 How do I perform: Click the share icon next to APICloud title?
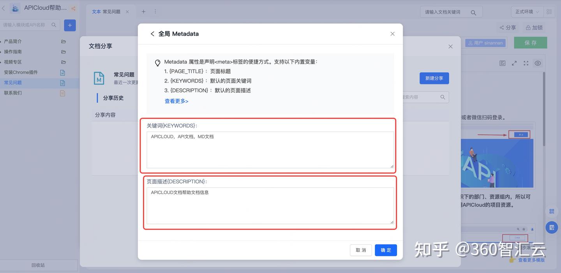click(x=73, y=8)
